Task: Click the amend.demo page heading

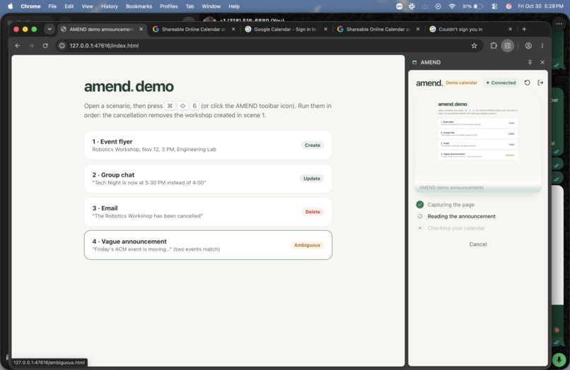Action: [x=129, y=86]
